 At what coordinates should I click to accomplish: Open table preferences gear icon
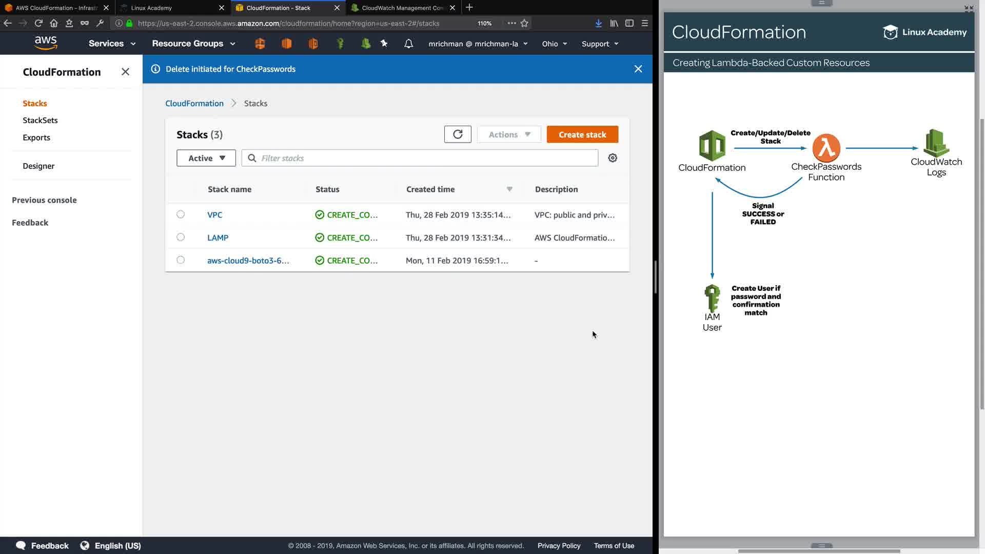tap(613, 158)
